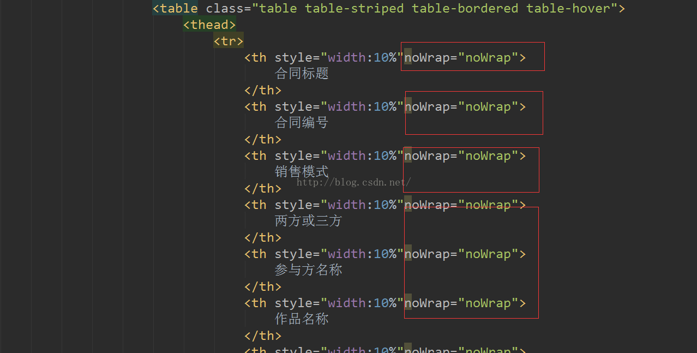Click the closing th tag below 两方或三方
Screen dimensions: 697x353
click(263, 238)
